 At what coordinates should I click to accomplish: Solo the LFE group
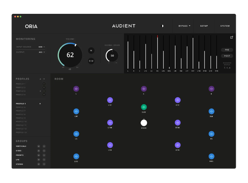(44, 159)
